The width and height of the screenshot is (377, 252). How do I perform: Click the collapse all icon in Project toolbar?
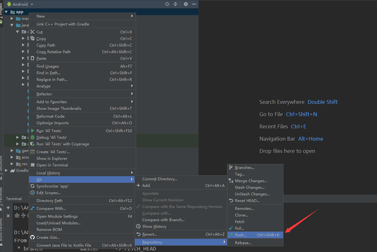tap(175, 4)
